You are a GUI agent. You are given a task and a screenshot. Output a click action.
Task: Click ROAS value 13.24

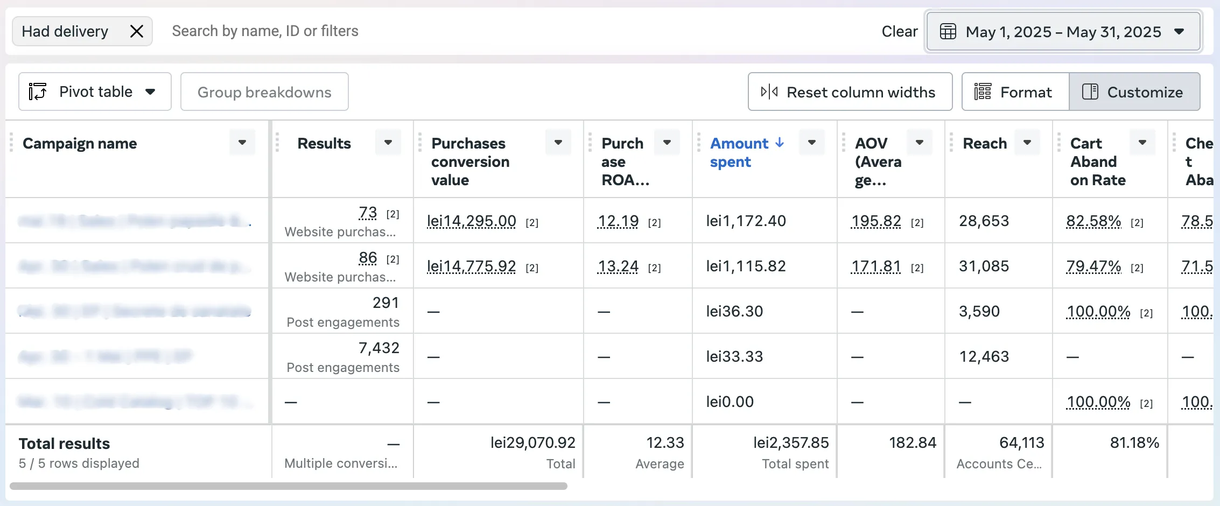618,266
